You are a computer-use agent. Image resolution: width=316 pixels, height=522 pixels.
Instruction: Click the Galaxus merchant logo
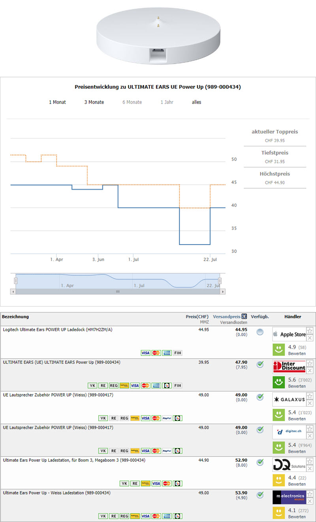pos(289,399)
